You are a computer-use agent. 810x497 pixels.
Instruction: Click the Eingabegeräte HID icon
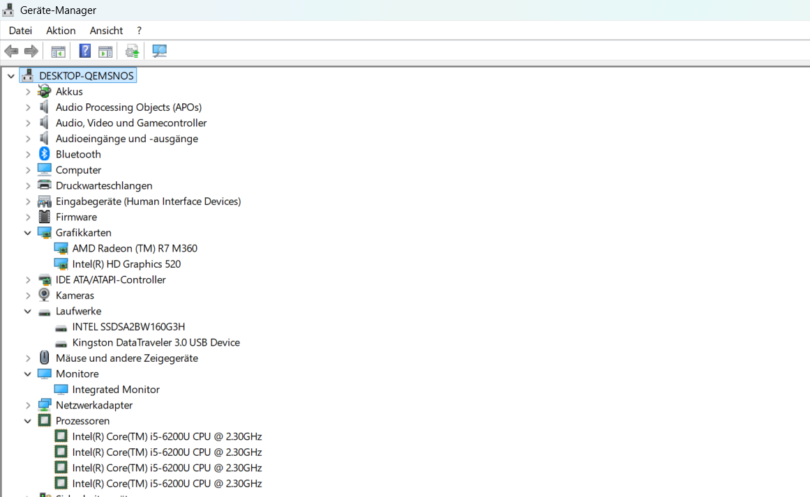click(45, 201)
